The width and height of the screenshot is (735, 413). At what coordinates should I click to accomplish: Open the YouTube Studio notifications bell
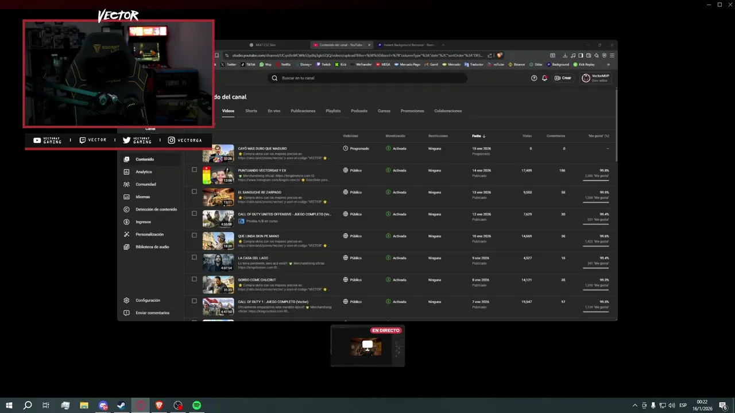pyautogui.click(x=544, y=78)
